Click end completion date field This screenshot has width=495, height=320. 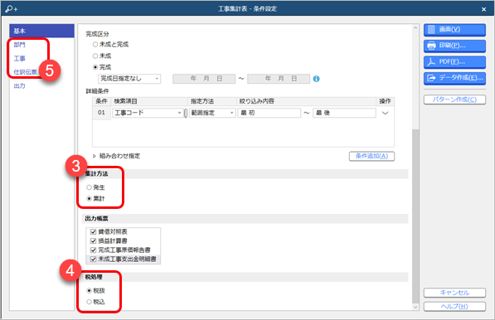279,79
